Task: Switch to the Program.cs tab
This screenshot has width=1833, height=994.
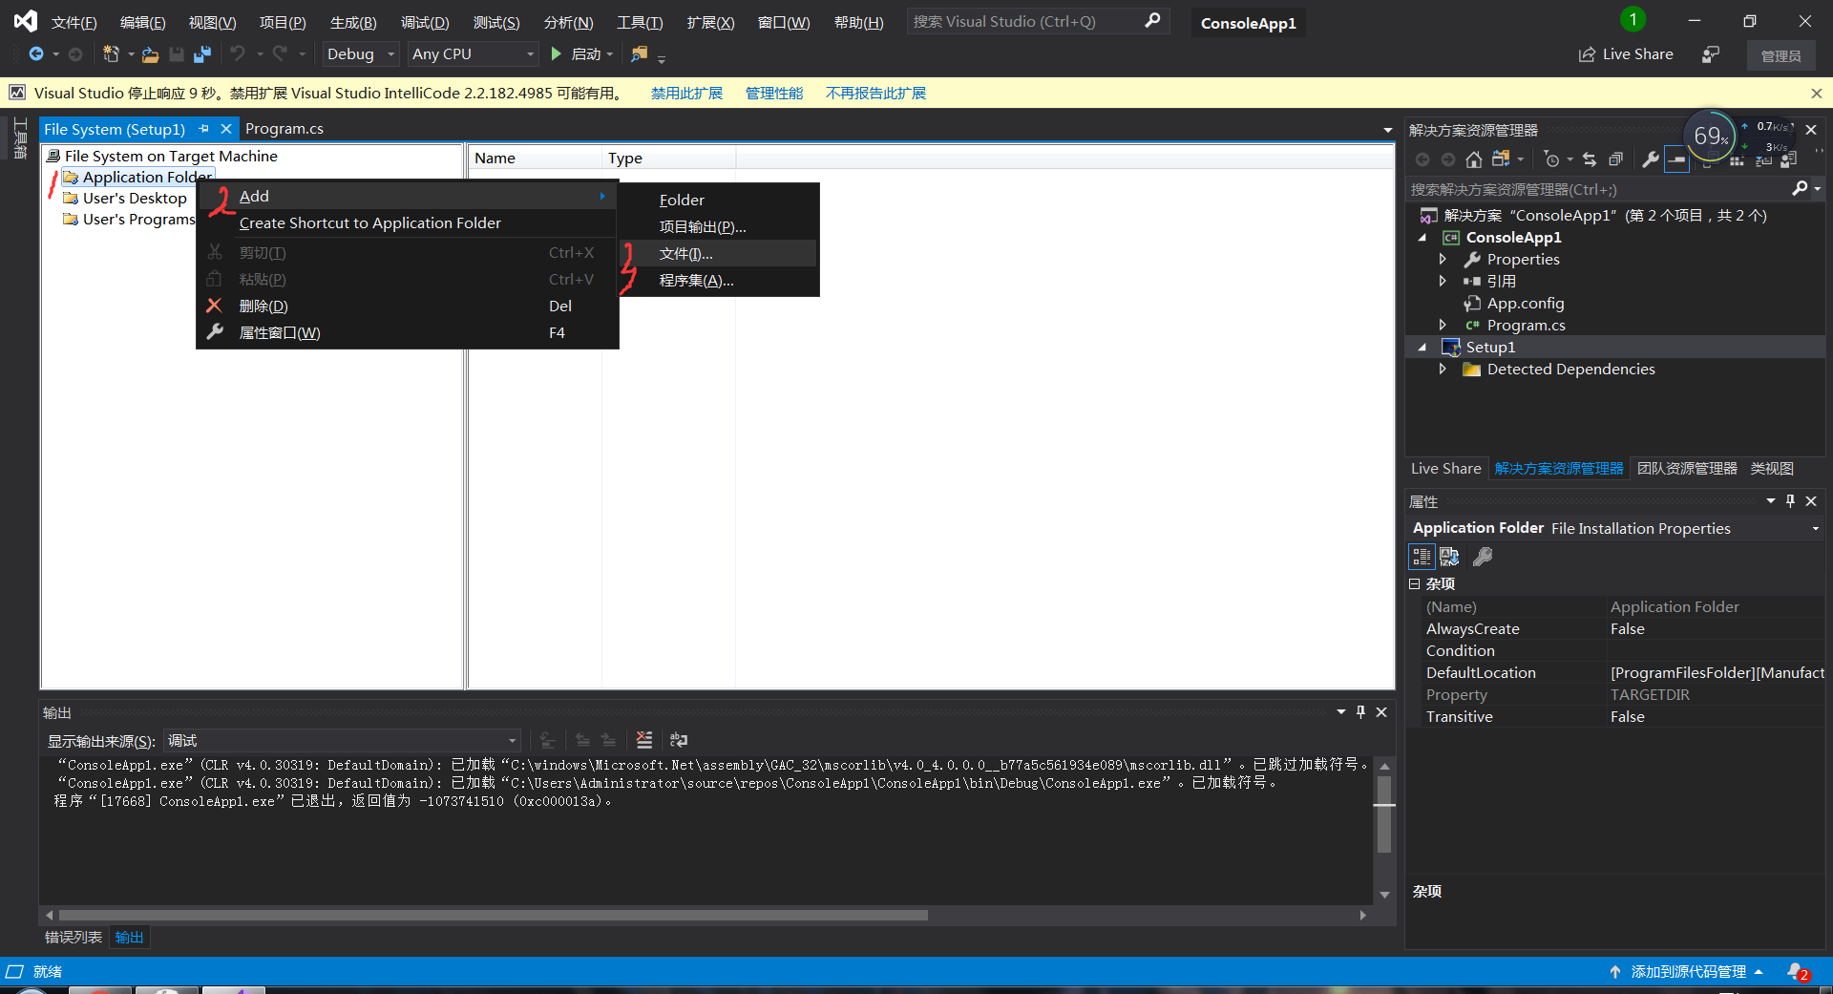Action: coord(284,129)
